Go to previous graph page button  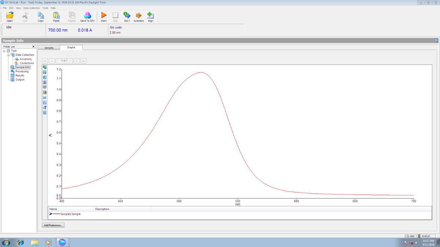coord(52,60)
